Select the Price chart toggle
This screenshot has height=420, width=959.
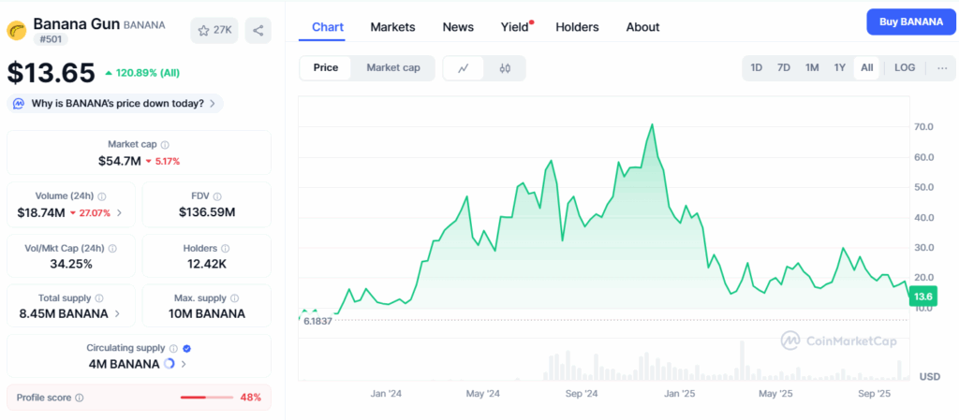pyautogui.click(x=326, y=67)
